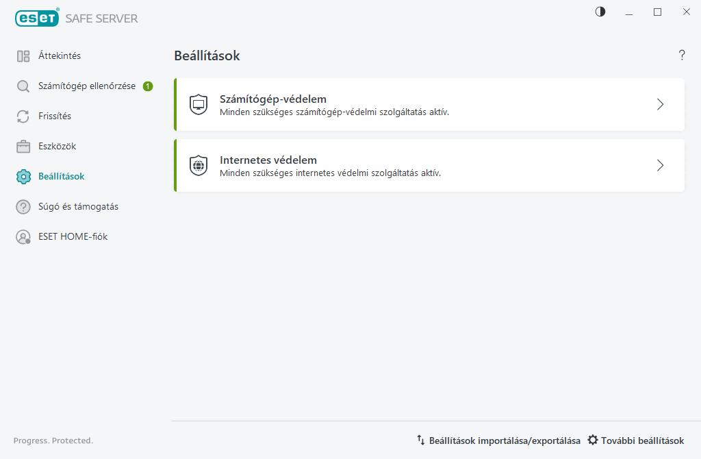Click the import/export arrows icon

(x=421, y=441)
